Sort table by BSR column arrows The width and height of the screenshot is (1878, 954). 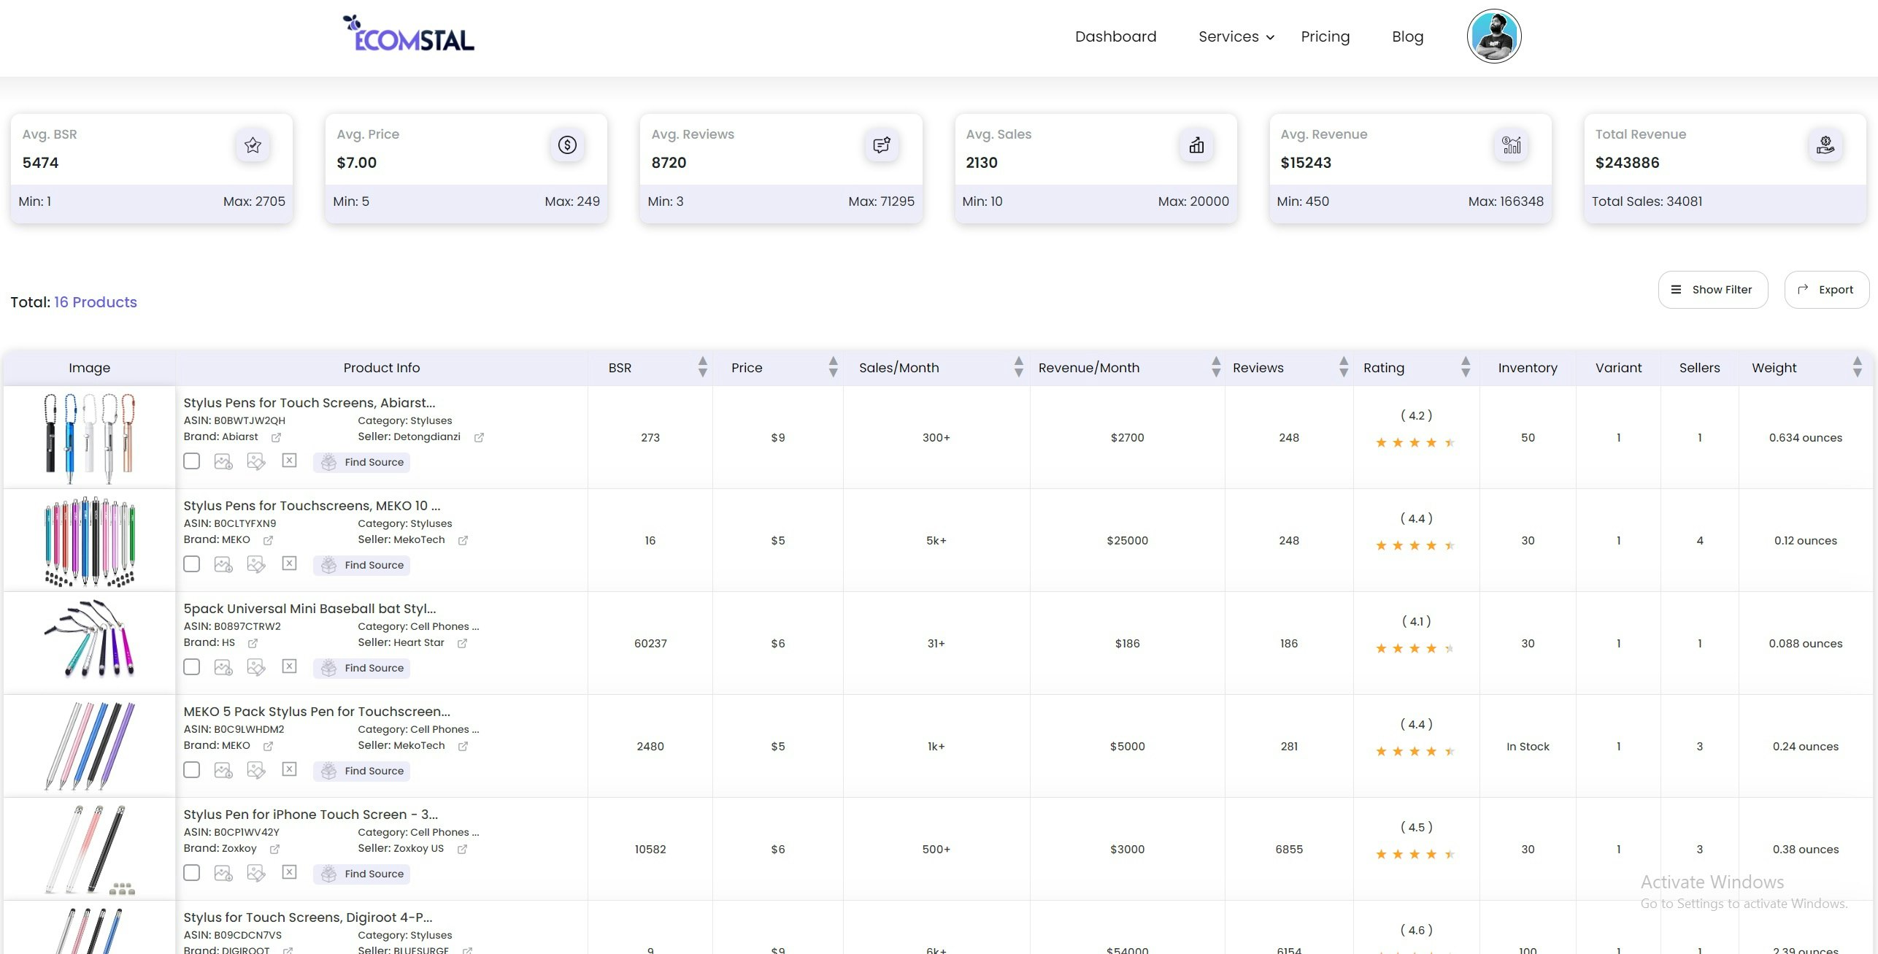[702, 367]
